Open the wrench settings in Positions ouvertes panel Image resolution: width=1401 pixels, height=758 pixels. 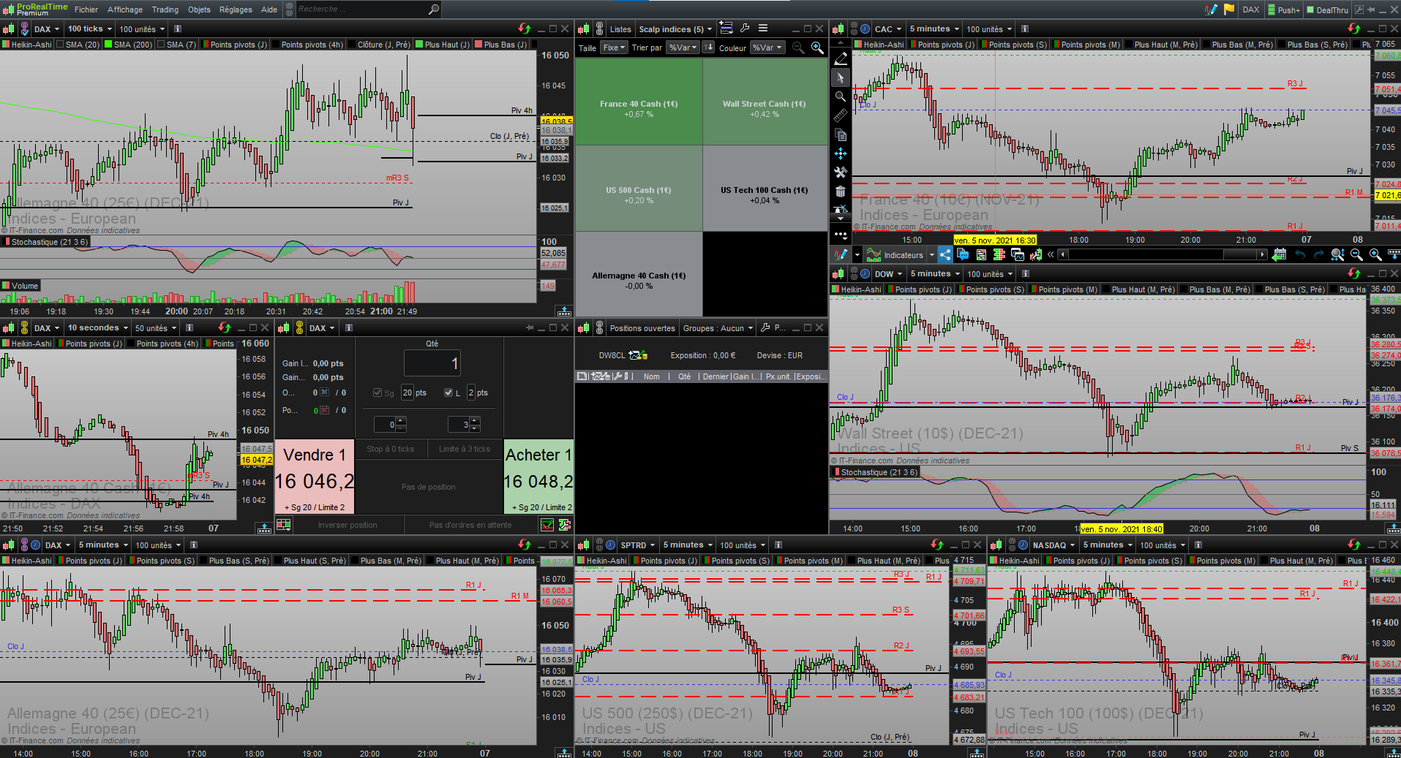(765, 328)
